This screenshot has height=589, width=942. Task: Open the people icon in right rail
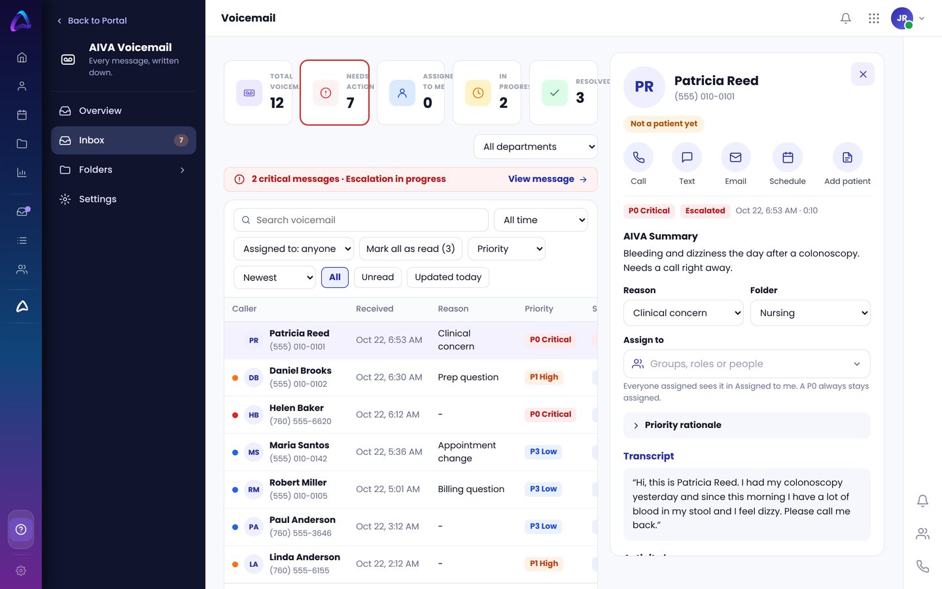(922, 533)
